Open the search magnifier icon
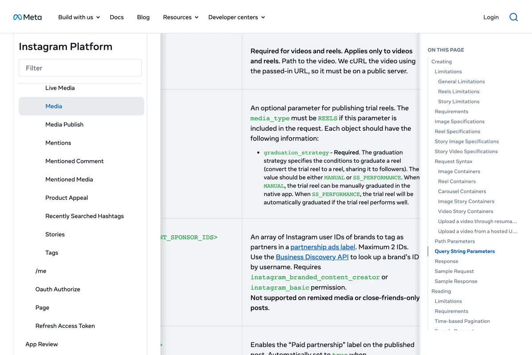The image size is (532, 355). [513, 17]
